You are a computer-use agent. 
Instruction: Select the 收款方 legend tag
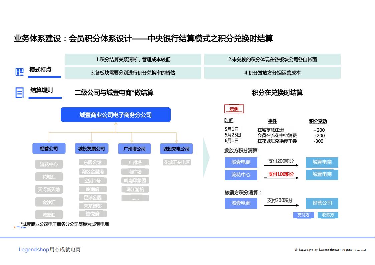(328, 215)
